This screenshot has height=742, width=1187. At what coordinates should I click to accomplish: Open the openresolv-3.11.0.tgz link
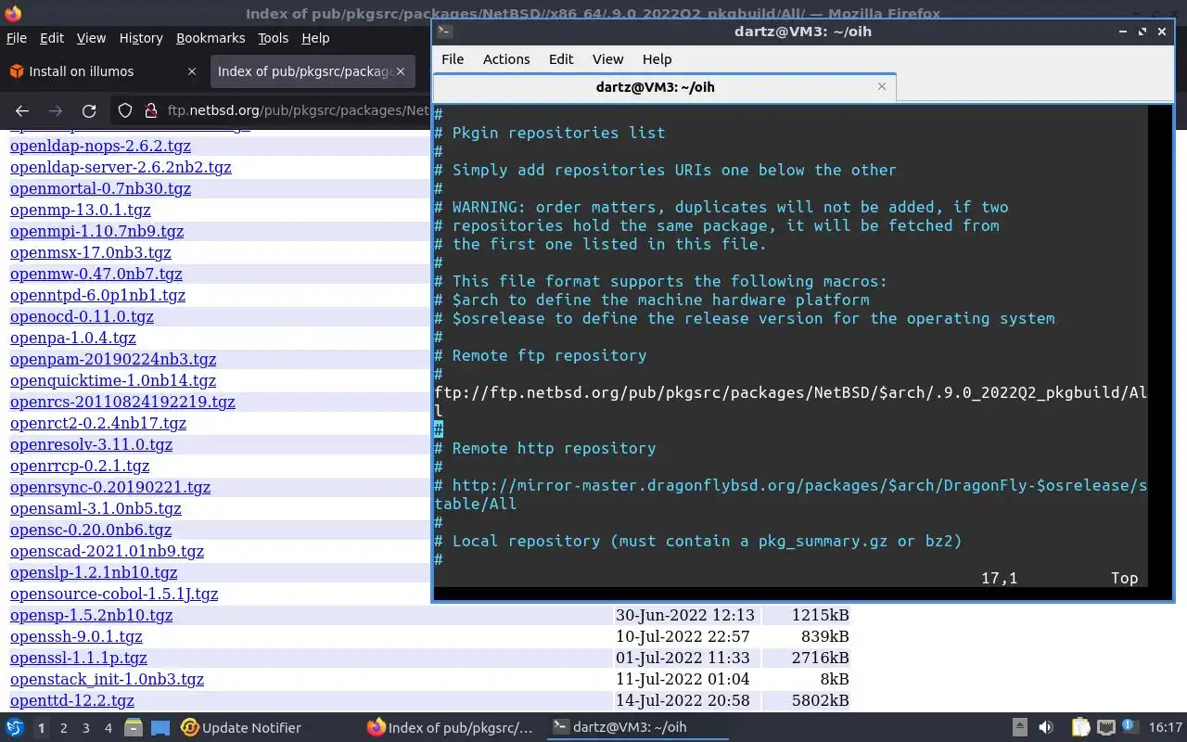point(91,444)
